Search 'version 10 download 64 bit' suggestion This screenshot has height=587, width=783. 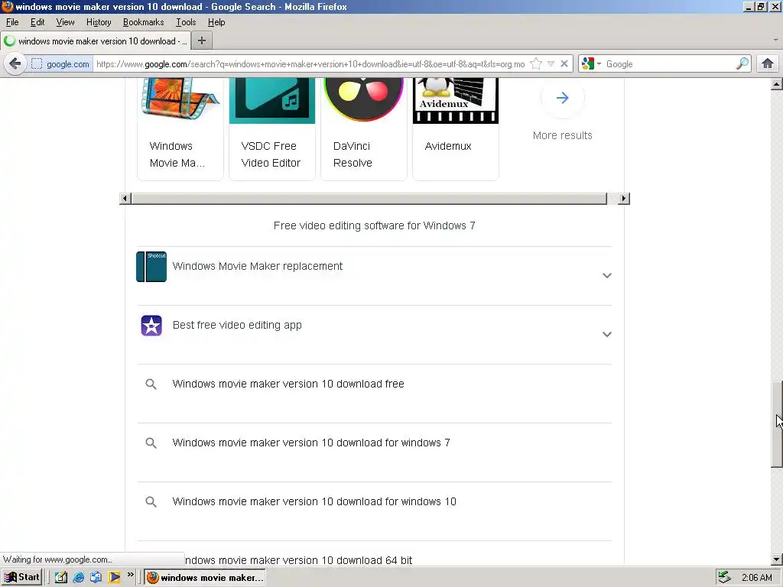click(x=299, y=560)
